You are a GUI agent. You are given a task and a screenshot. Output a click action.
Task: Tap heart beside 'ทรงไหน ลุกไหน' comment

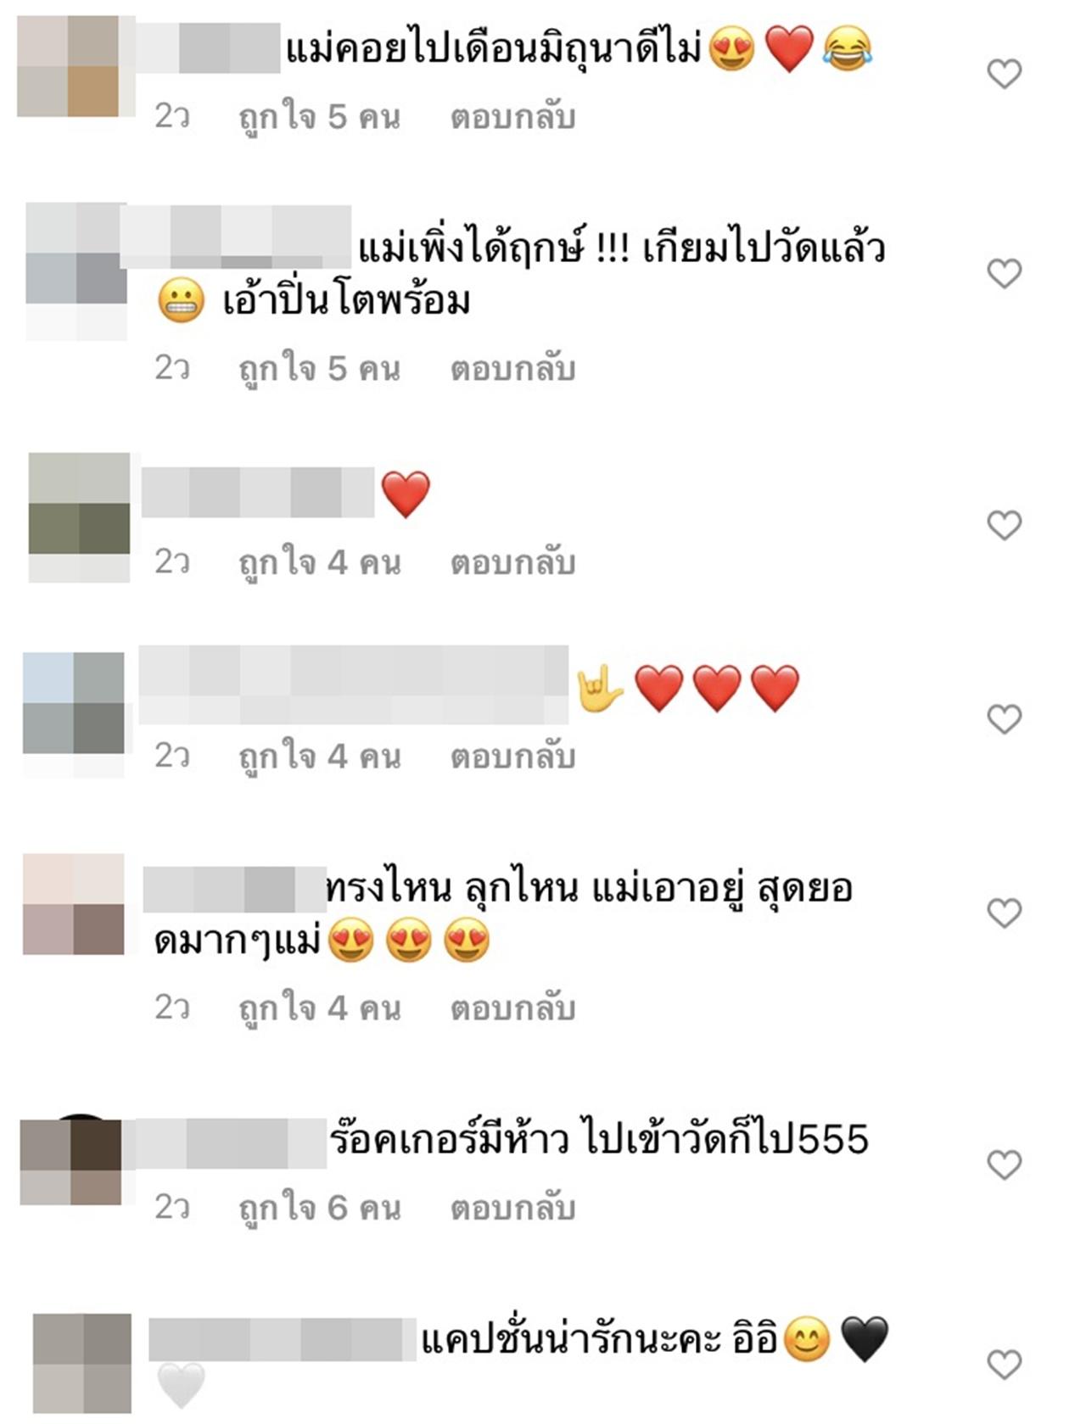pos(1005,913)
